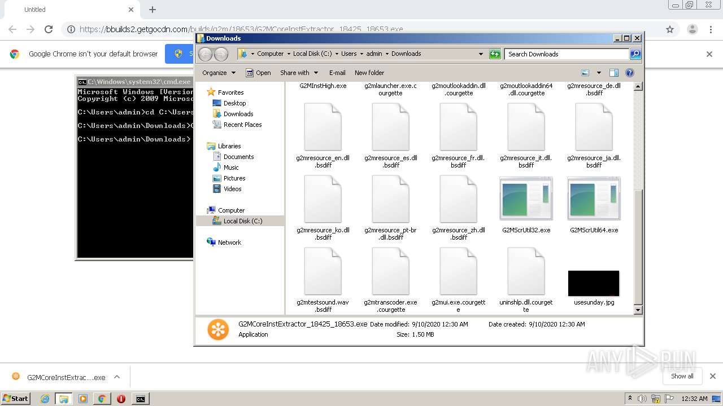Select the g2mtestsound.wav.bsdiff file icon

(323, 271)
